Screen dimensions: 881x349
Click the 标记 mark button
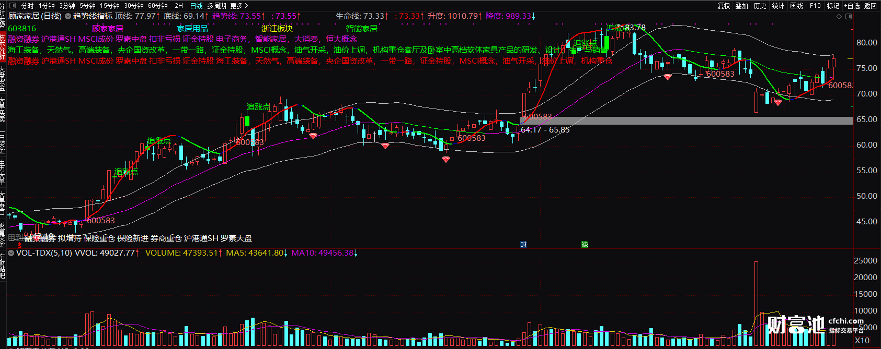coord(833,6)
